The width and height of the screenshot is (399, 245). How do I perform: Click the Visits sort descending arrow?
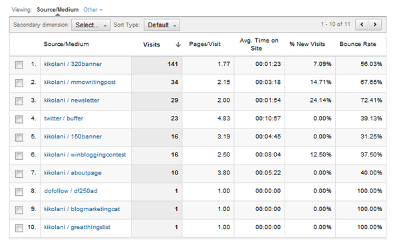click(178, 45)
